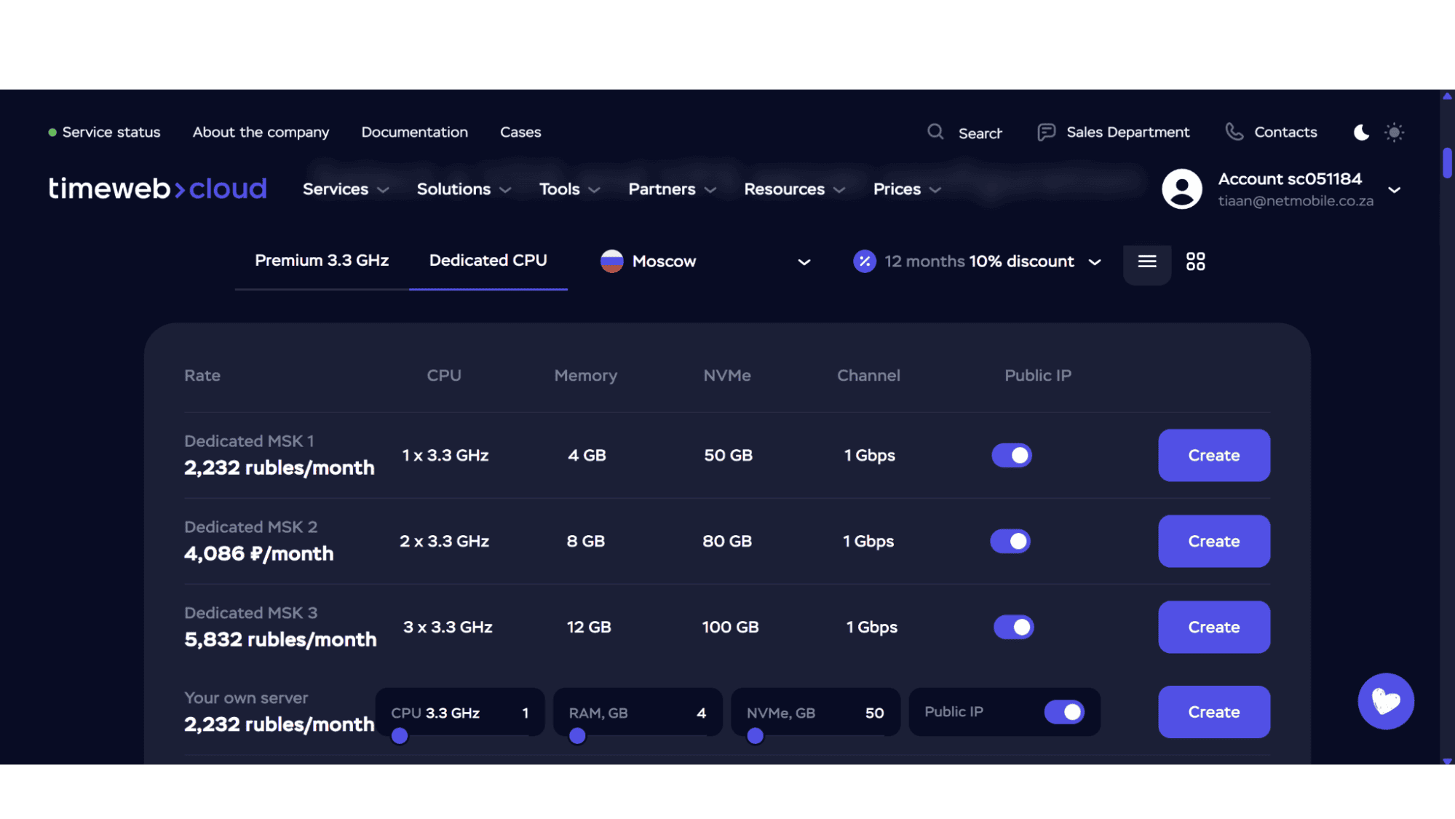
Task: Select the grid view icon
Action: (1196, 261)
